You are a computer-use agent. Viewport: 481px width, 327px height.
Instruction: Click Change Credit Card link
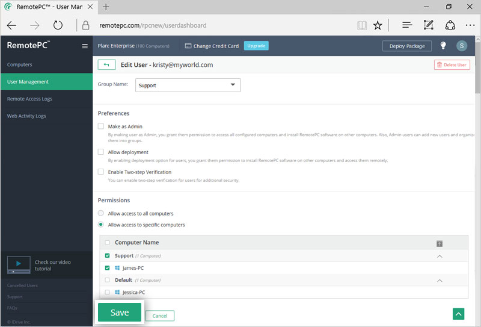pos(216,46)
